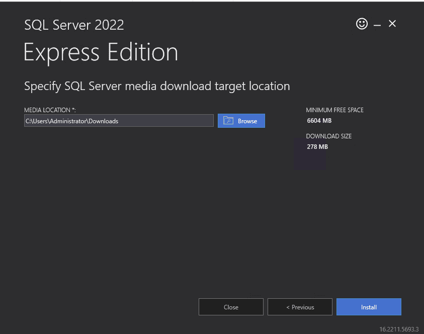Select the 6604 MB minimum free space value
The image size is (424, 334).
tap(319, 121)
